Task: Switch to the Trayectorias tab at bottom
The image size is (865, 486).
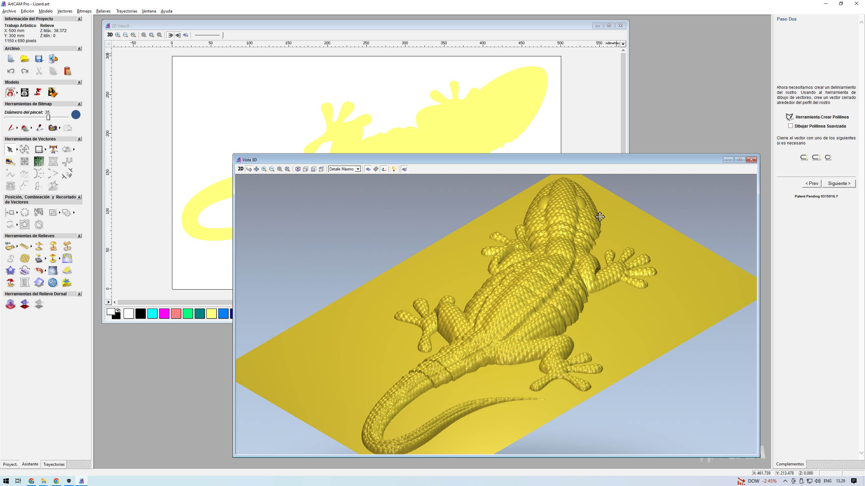Action: 54,464
